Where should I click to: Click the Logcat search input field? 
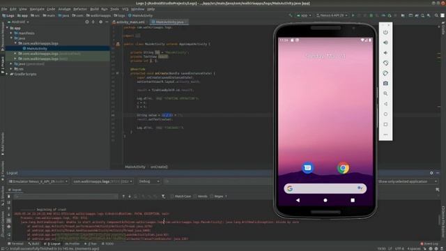[66, 197]
